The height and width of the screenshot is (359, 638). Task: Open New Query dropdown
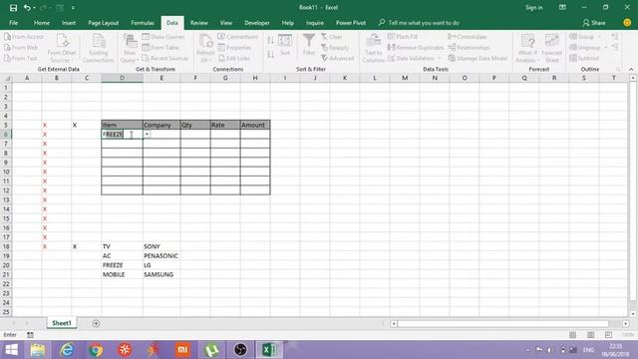pos(130,48)
